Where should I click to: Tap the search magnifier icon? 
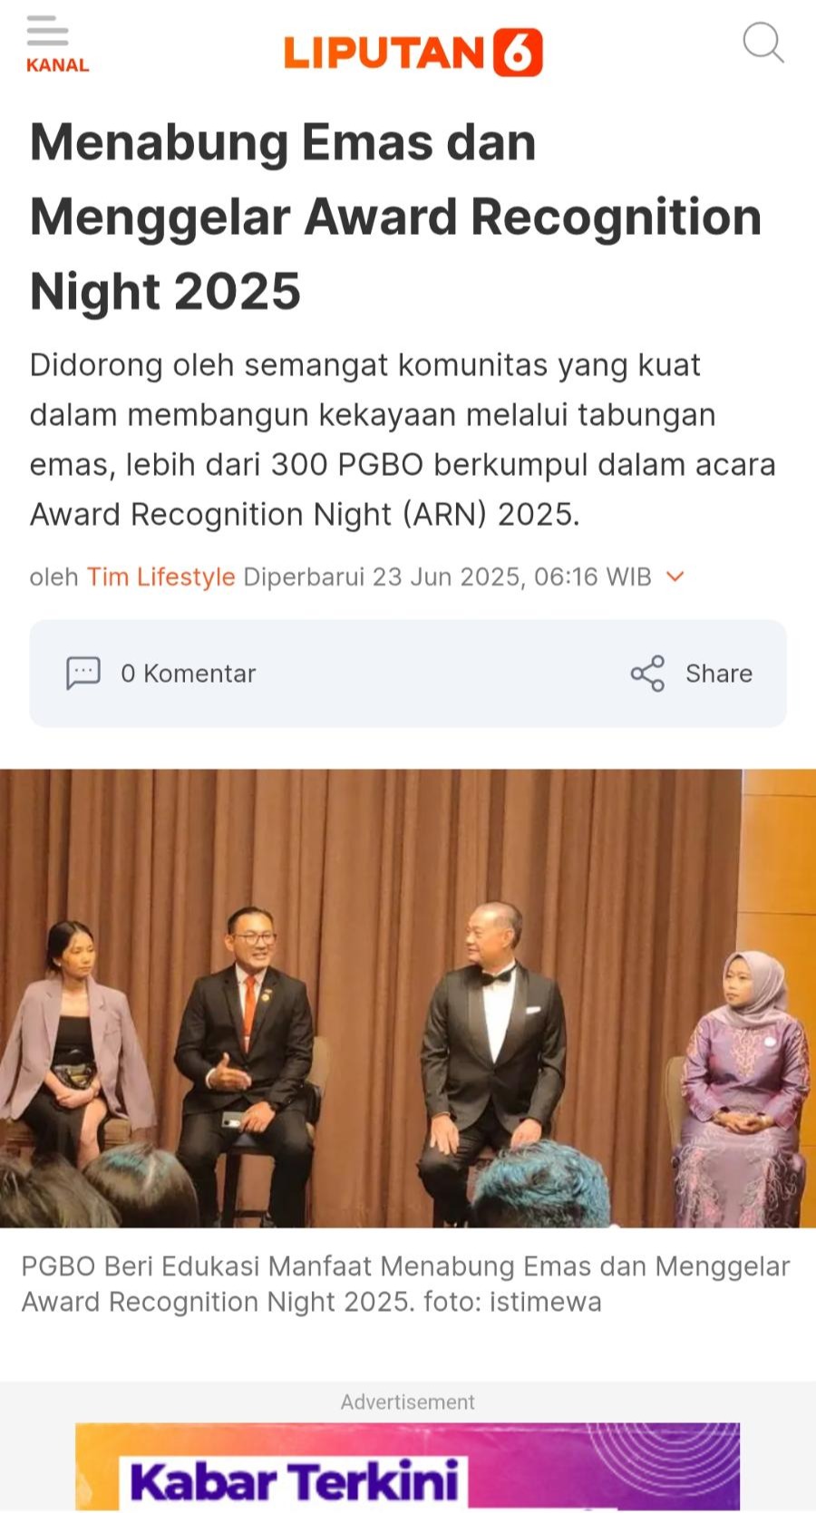[x=763, y=43]
